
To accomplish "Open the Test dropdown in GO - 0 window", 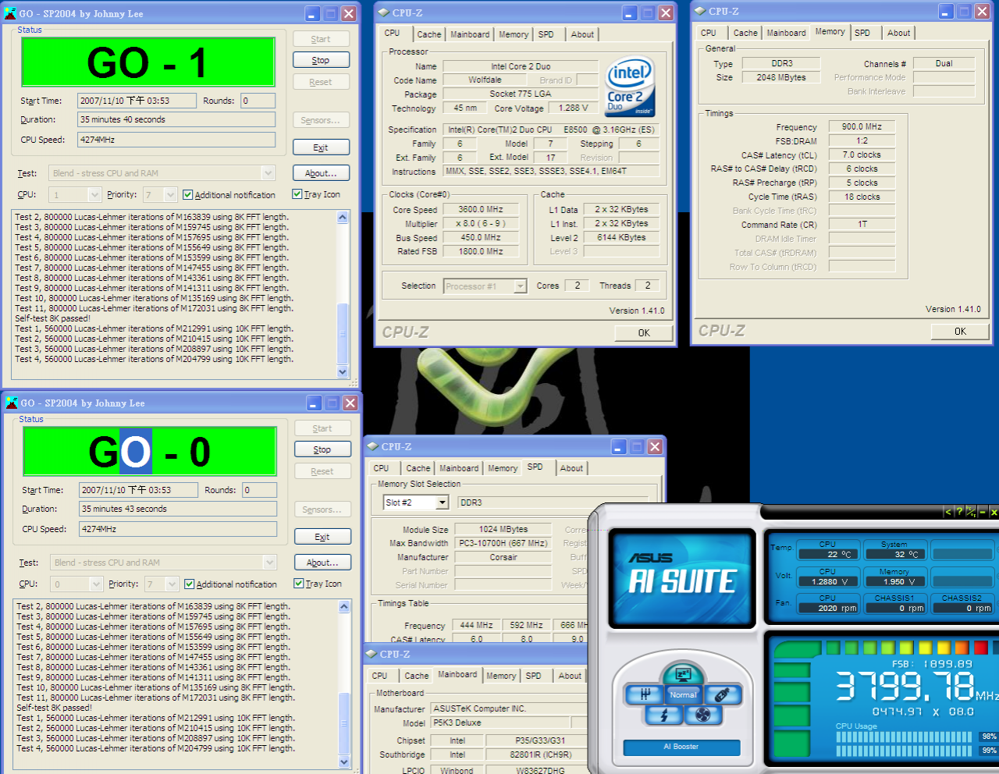I will coord(269,563).
